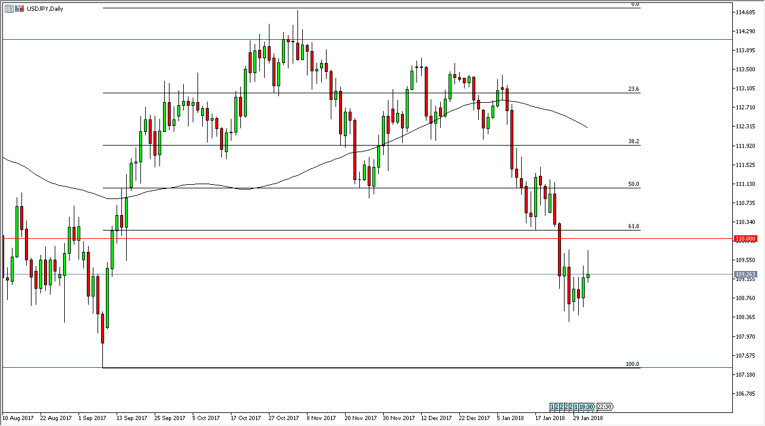Viewport: 765px width, 426px height.
Task: Toggle the 22:30 session marker
Action: 605,406
